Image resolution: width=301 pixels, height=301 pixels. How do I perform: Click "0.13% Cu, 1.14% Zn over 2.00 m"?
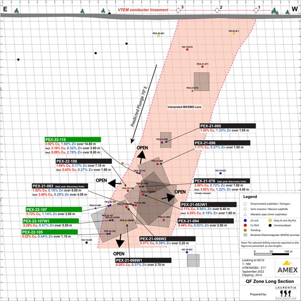pos(50,214)
